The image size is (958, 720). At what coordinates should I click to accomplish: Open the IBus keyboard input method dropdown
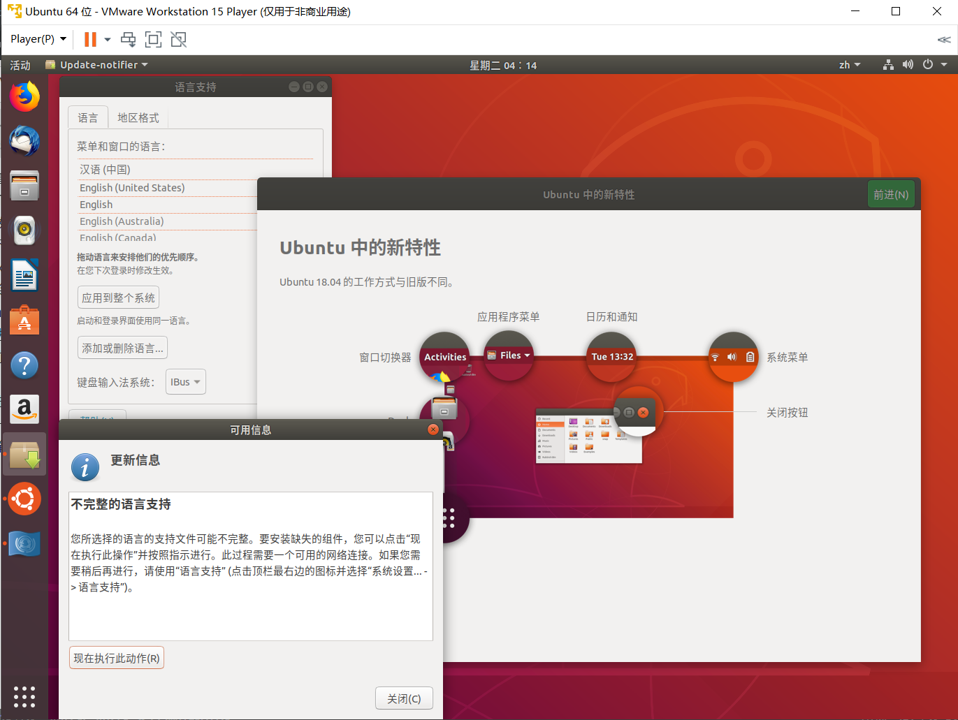[x=186, y=382]
